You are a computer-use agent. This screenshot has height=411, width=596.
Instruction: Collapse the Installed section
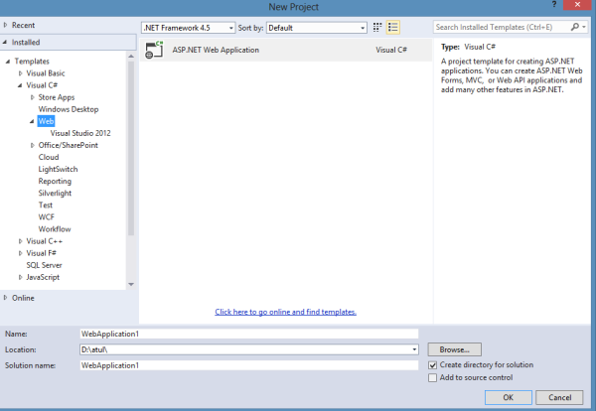click(5, 42)
